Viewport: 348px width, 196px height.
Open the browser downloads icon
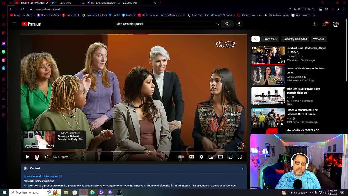click(338, 9)
